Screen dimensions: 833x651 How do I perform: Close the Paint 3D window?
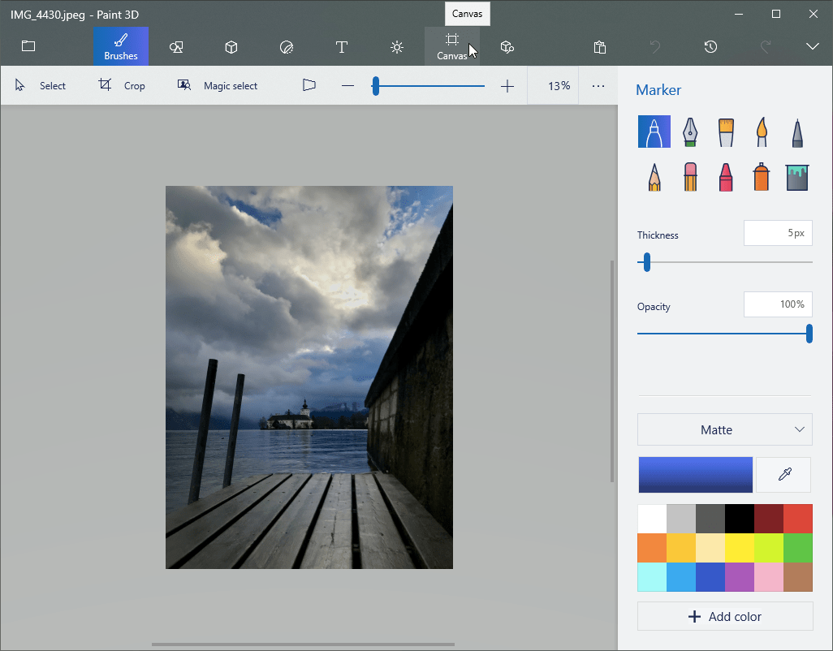click(x=813, y=15)
